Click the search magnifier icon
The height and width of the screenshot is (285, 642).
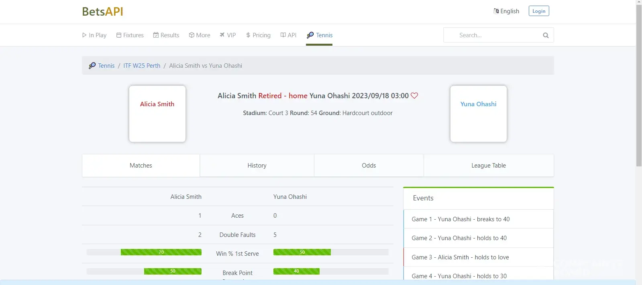[x=546, y=35]
